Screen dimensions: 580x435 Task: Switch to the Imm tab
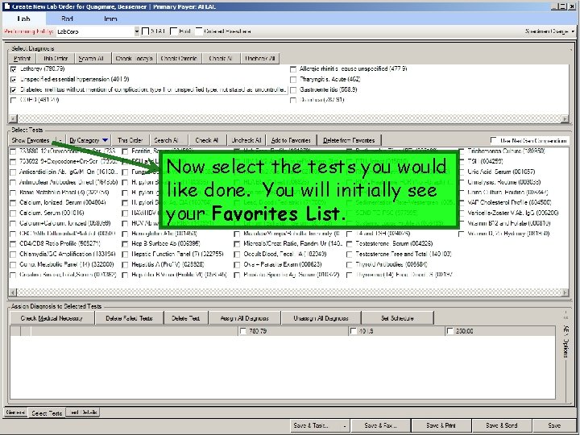tap(110, 19)
